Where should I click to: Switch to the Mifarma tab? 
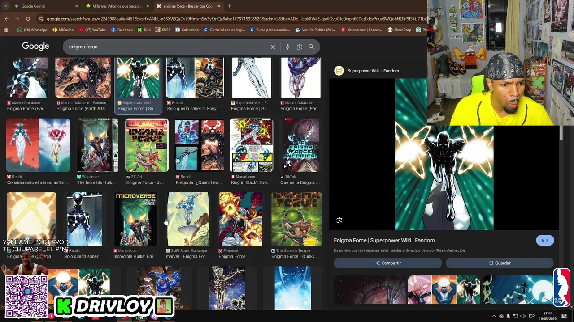tap(117, 6)
